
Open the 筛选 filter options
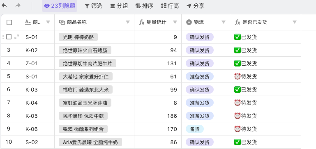(x=94, y=6)
